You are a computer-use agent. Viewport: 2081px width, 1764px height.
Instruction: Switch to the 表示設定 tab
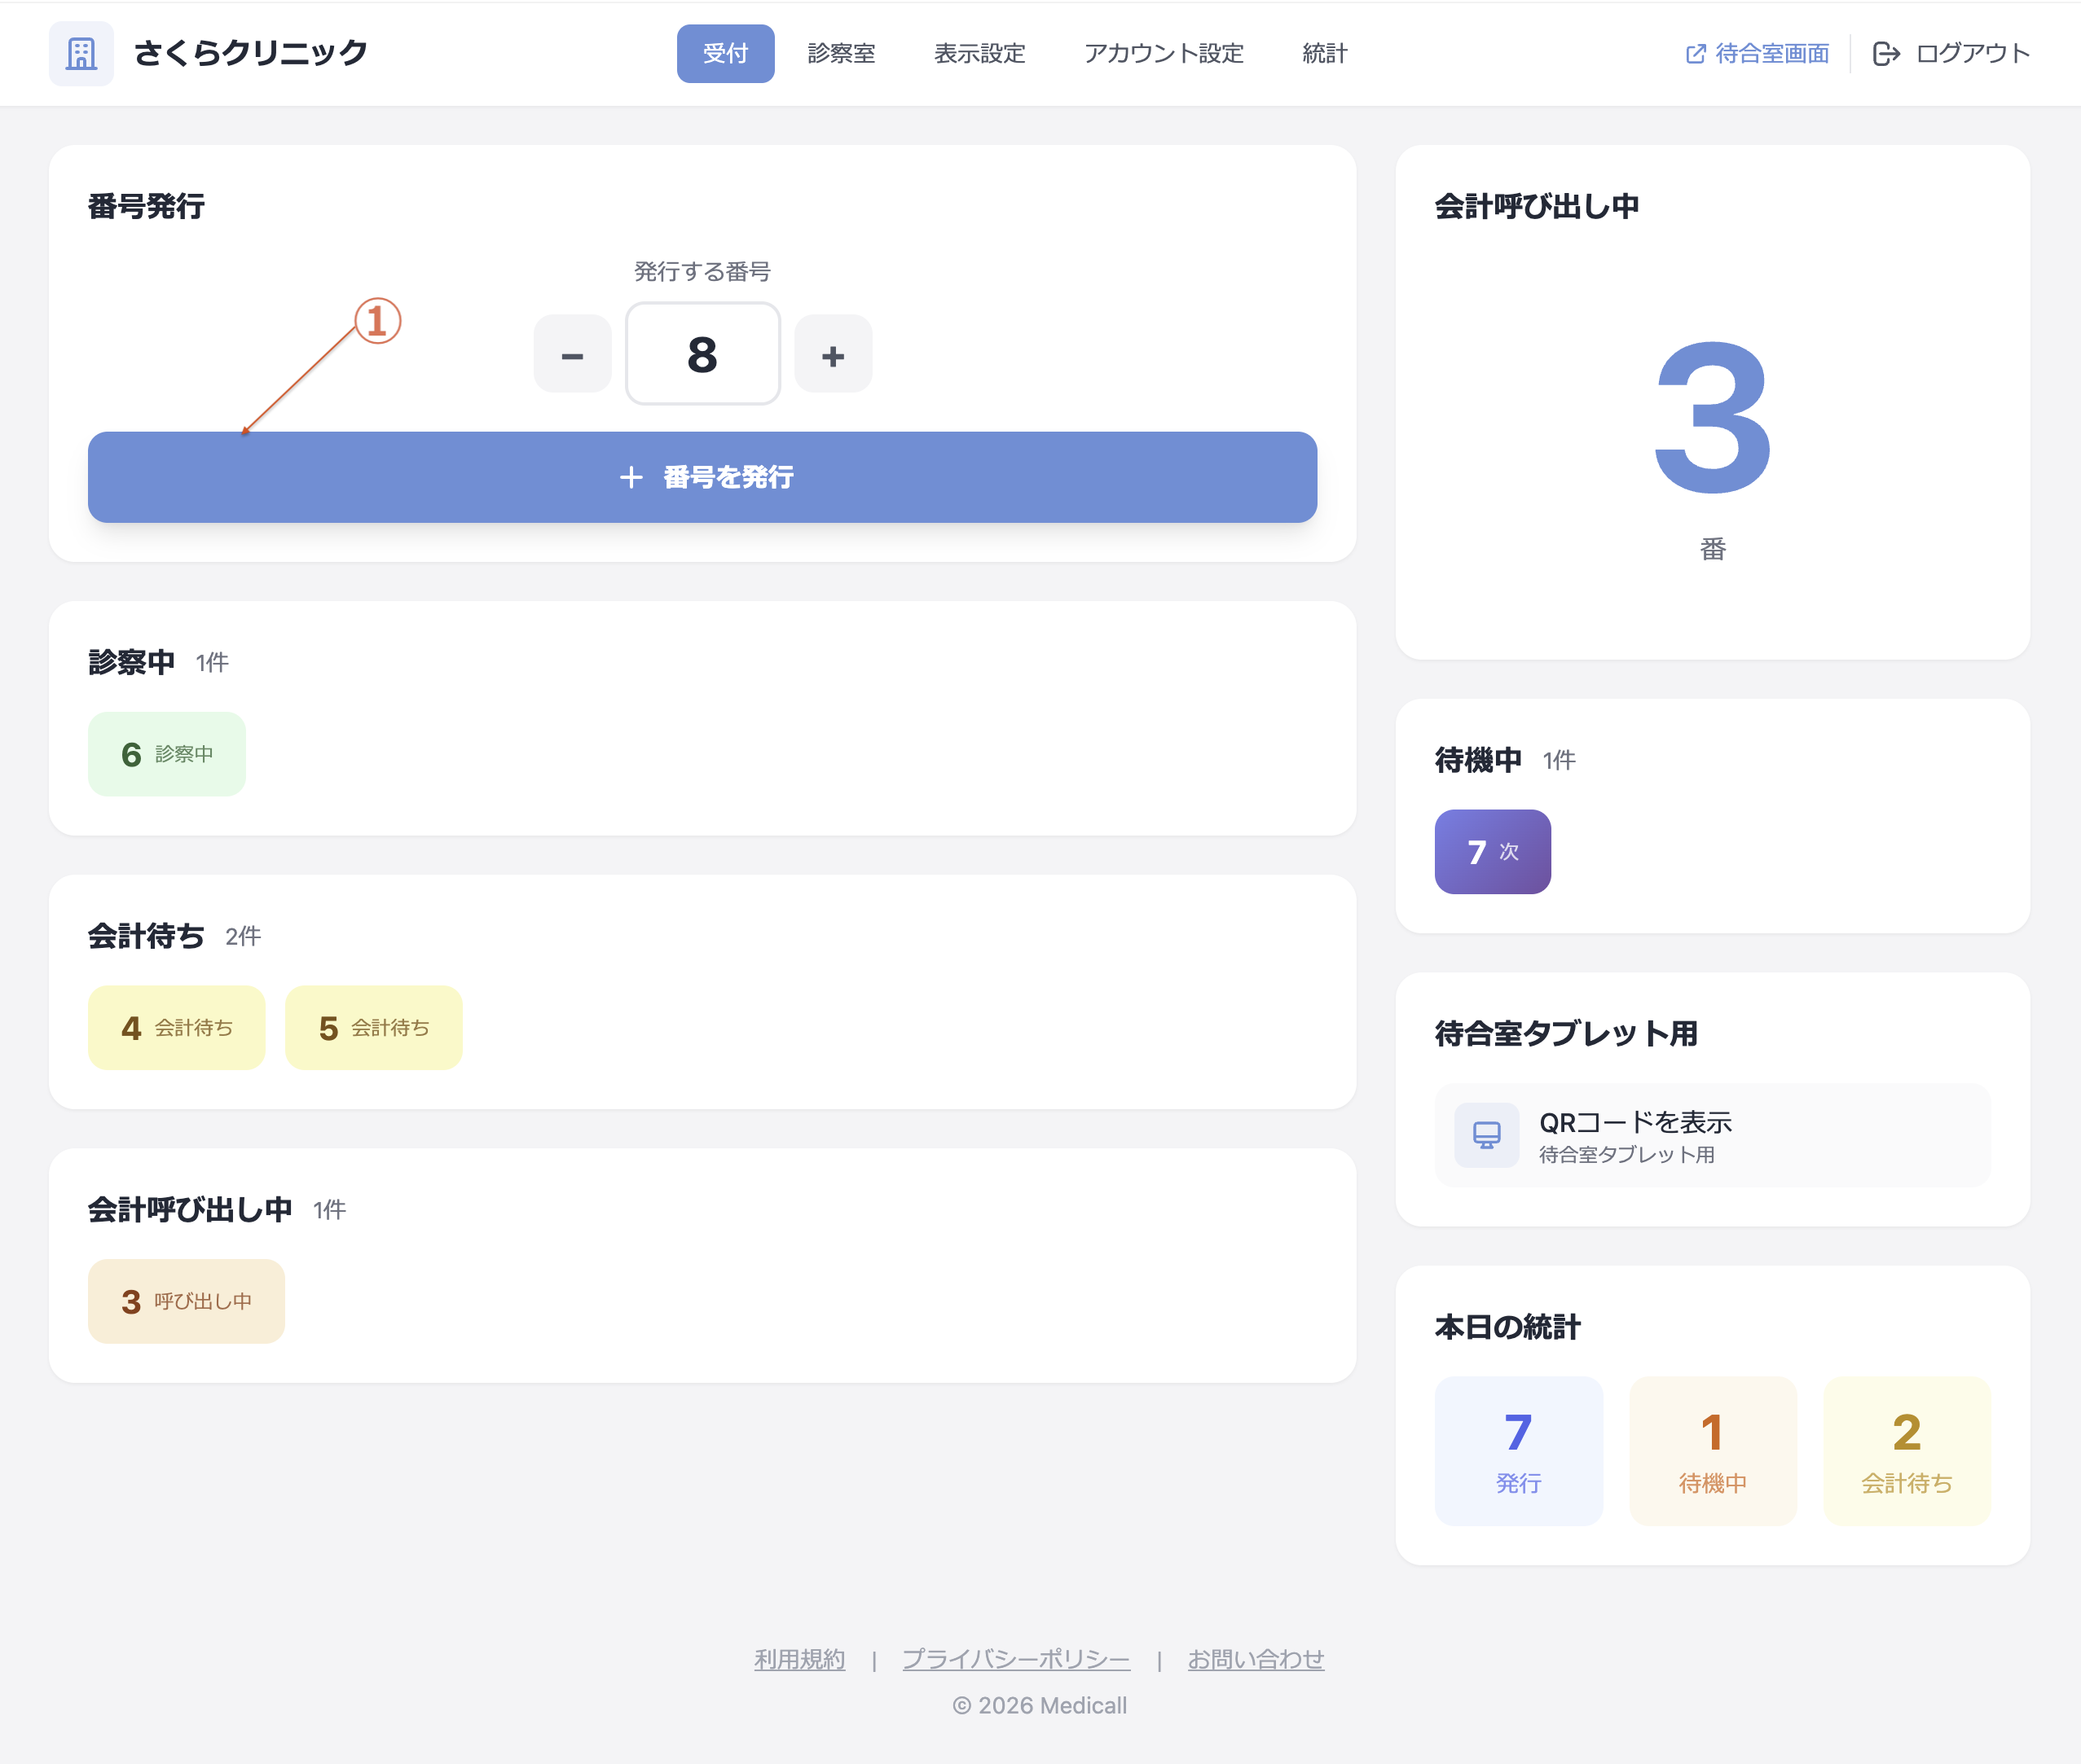pos(979,53)
